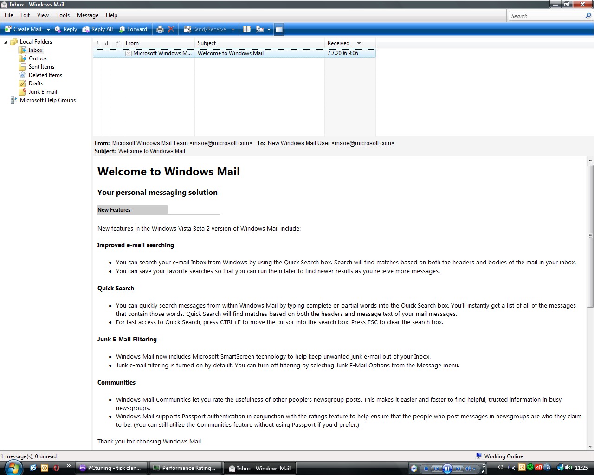594x475 pixels.
Task: Open Contacts via the address book icon
Action: [x=247, y=29]
